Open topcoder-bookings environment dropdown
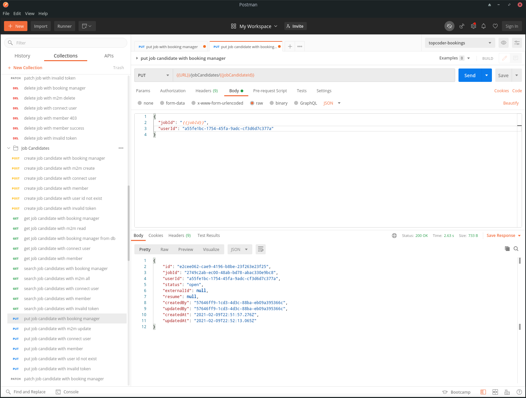The width and height of the screenshot is (526, 398). click(460, 43)
